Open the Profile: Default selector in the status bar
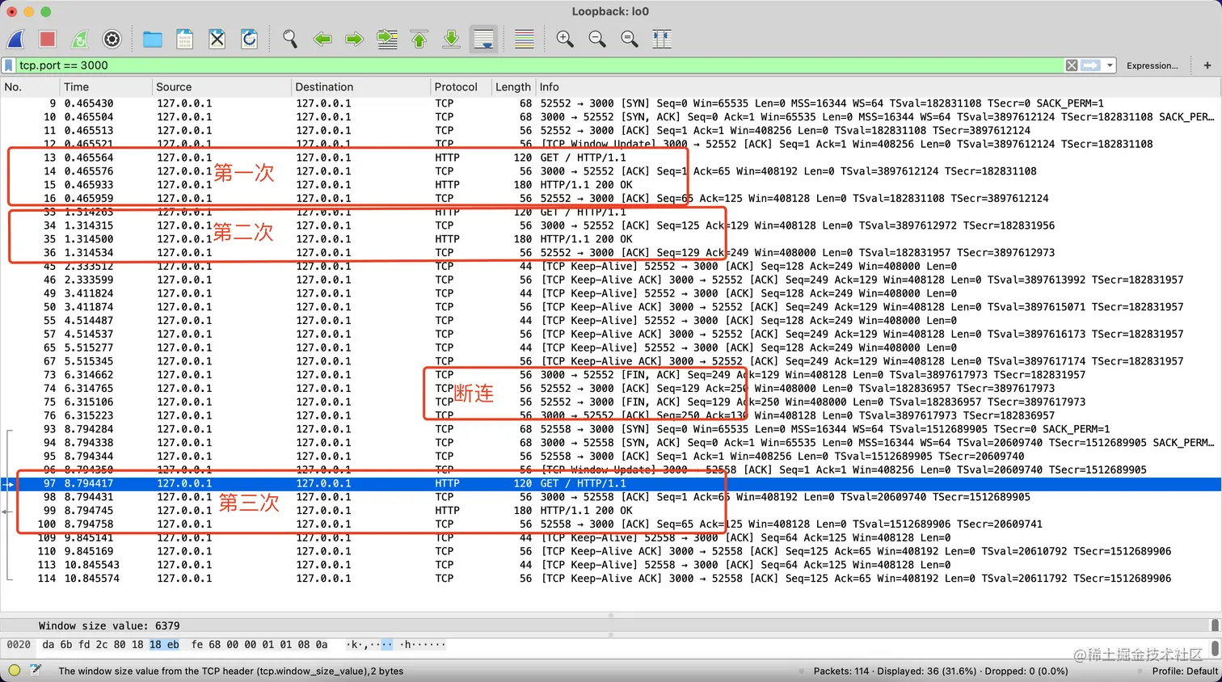Viewport: 1222px width, 682px height. point(1185,671)
